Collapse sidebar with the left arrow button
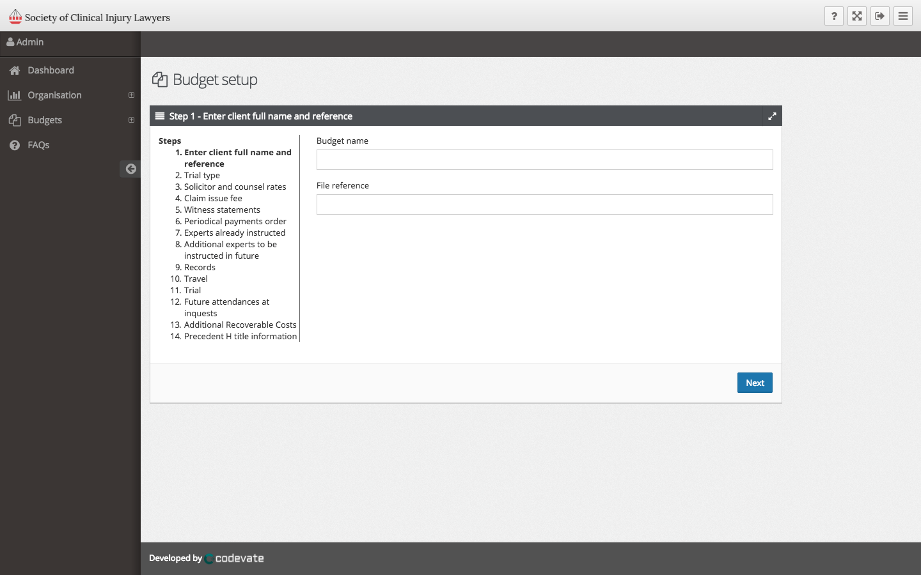Image resolution: width=921 pixels, height=575 pixels. [x=130, y=169]
